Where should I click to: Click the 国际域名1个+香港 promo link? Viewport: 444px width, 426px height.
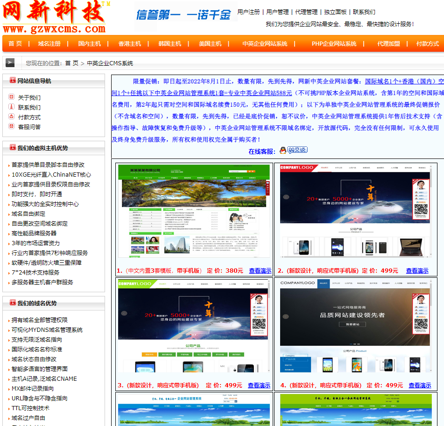tap(404, 82)
